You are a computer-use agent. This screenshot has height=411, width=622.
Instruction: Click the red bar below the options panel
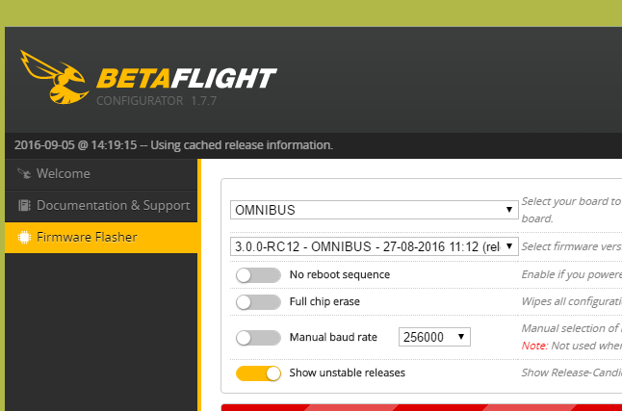421,407
